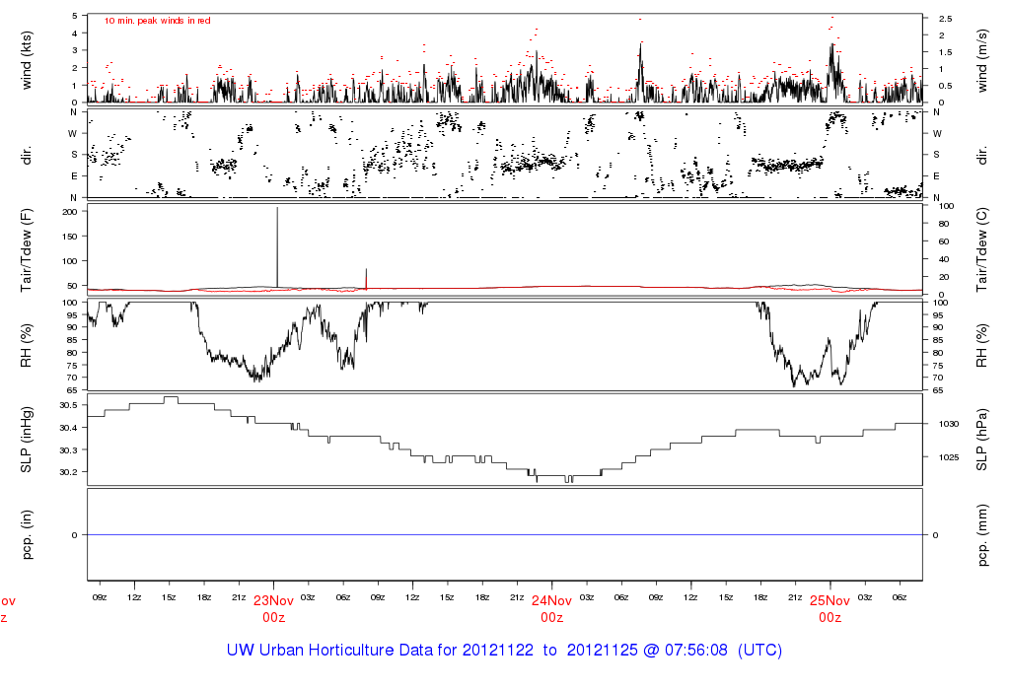Click the '24Nov 00z' date label
Viewport: 1010px width, 690px height.
pos(551,609)
